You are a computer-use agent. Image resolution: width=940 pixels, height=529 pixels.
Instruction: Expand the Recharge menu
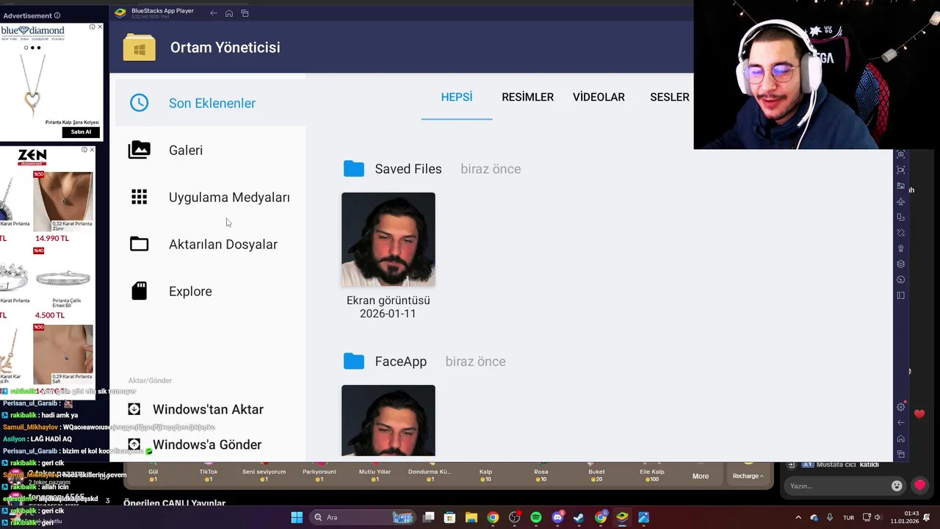tap(748, 476)
